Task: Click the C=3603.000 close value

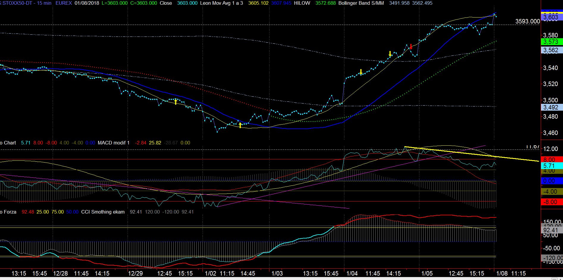Action: coord(144,3)
